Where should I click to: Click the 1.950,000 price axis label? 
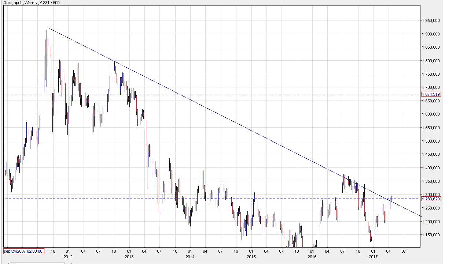click(431, 20)
